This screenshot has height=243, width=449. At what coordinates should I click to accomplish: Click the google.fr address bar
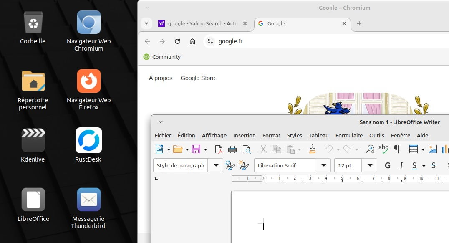pyautogui.click(x=292, y=41)
